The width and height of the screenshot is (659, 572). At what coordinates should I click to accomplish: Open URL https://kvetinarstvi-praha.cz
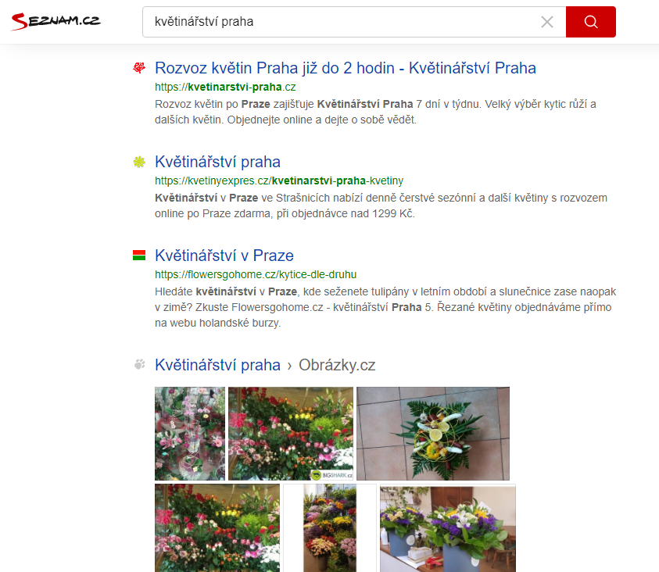tap(225, 87)
